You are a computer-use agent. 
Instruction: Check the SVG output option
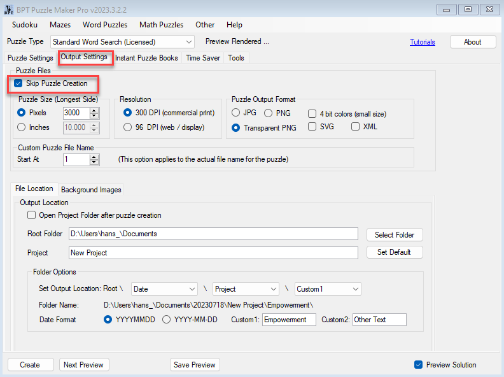[x=312, y=127]
